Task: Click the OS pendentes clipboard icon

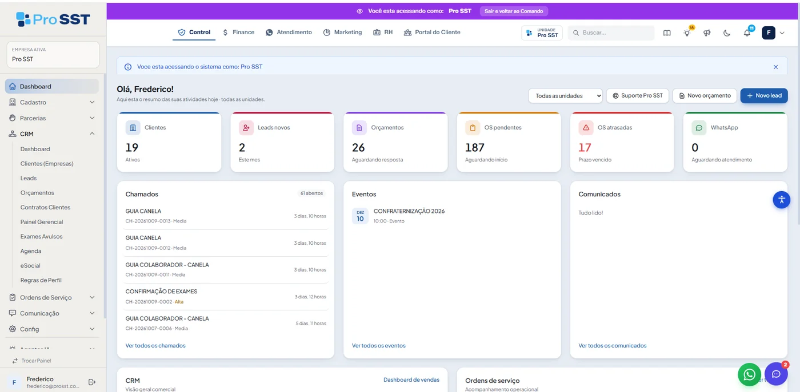Action: (473, 128)
